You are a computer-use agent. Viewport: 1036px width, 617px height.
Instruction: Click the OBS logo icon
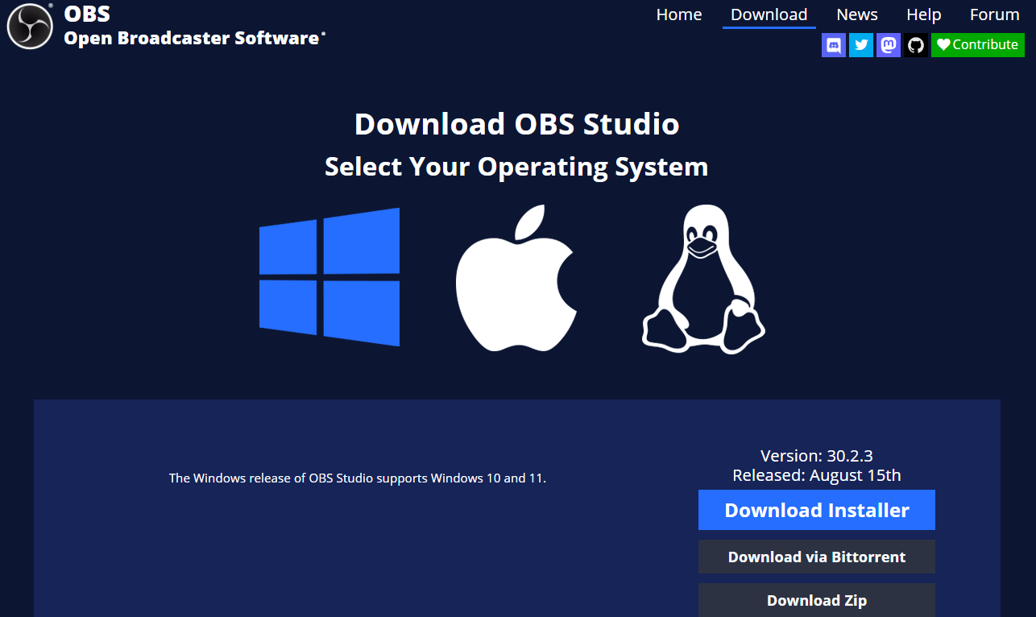point(29,26)
